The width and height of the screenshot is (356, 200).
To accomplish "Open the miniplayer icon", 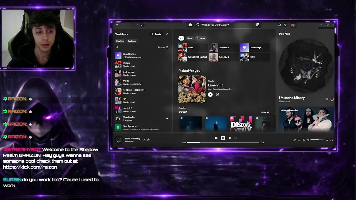I will pyautogui.click(x=327, y=140).
